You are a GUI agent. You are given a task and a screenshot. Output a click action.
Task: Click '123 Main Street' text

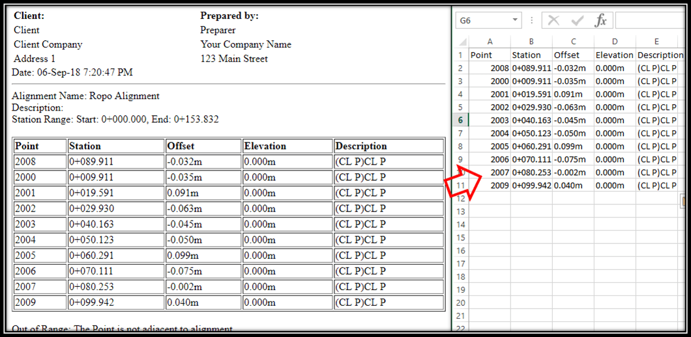(234, 59)
